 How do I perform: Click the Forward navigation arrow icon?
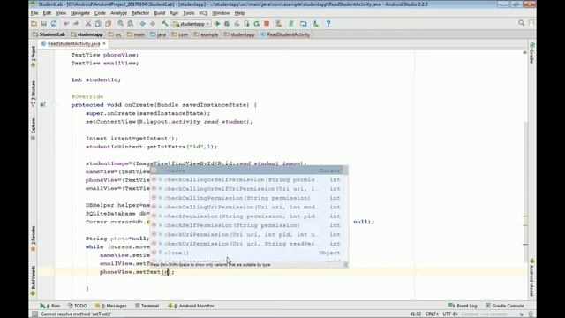pyautogui.click(x=153, y=24)
